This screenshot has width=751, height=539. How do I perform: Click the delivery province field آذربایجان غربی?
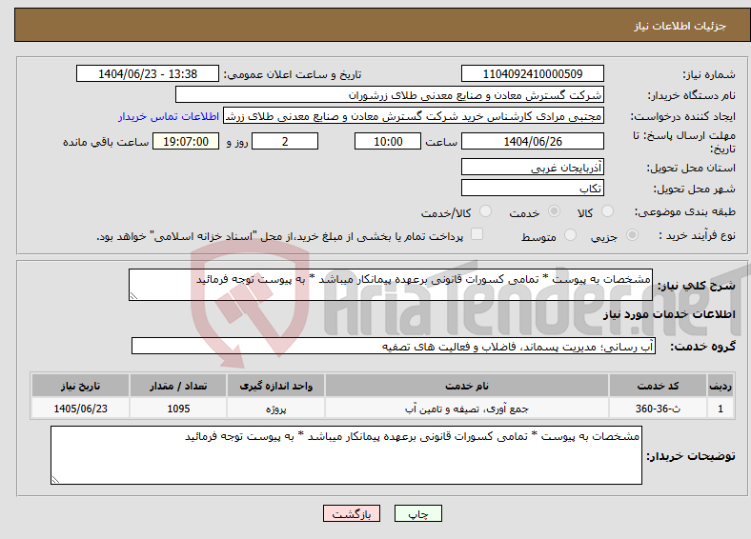(x=532, y=167)
